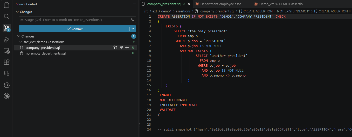Focus the commit message input

coord(74,20)
